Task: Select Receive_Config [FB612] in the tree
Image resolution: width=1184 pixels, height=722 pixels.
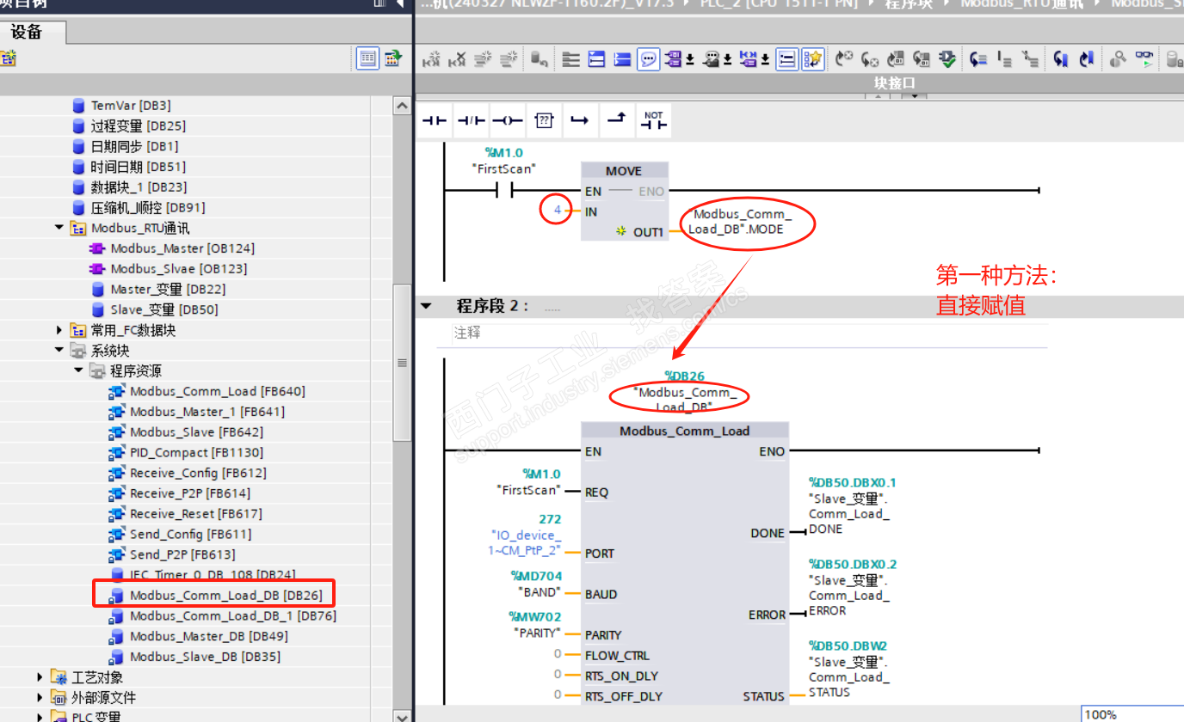Action: [x=198, y=473]
